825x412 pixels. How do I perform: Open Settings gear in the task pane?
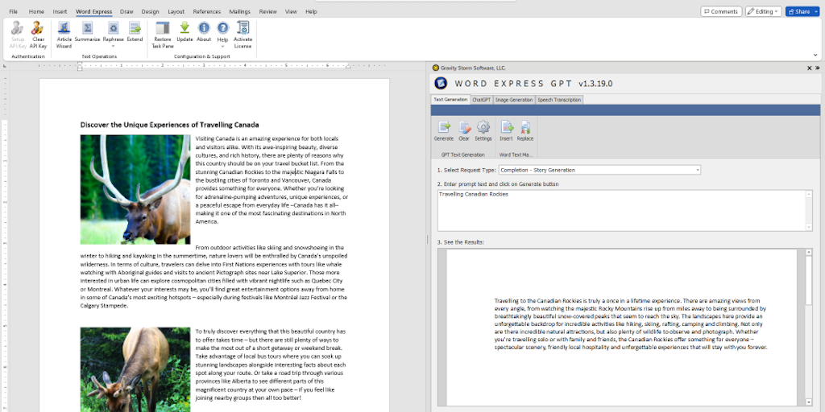483,130
